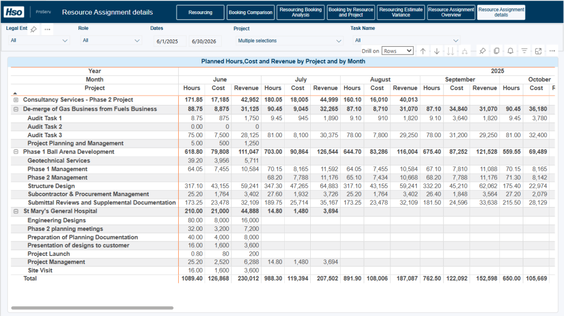Collapse St Mary's General Hospital row
The height and width of the screenshot is (316, 564).
tap(16, 211)
